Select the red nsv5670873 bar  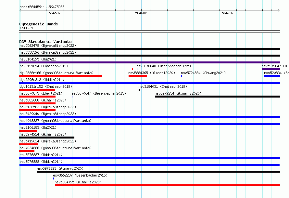coord(37,97)
